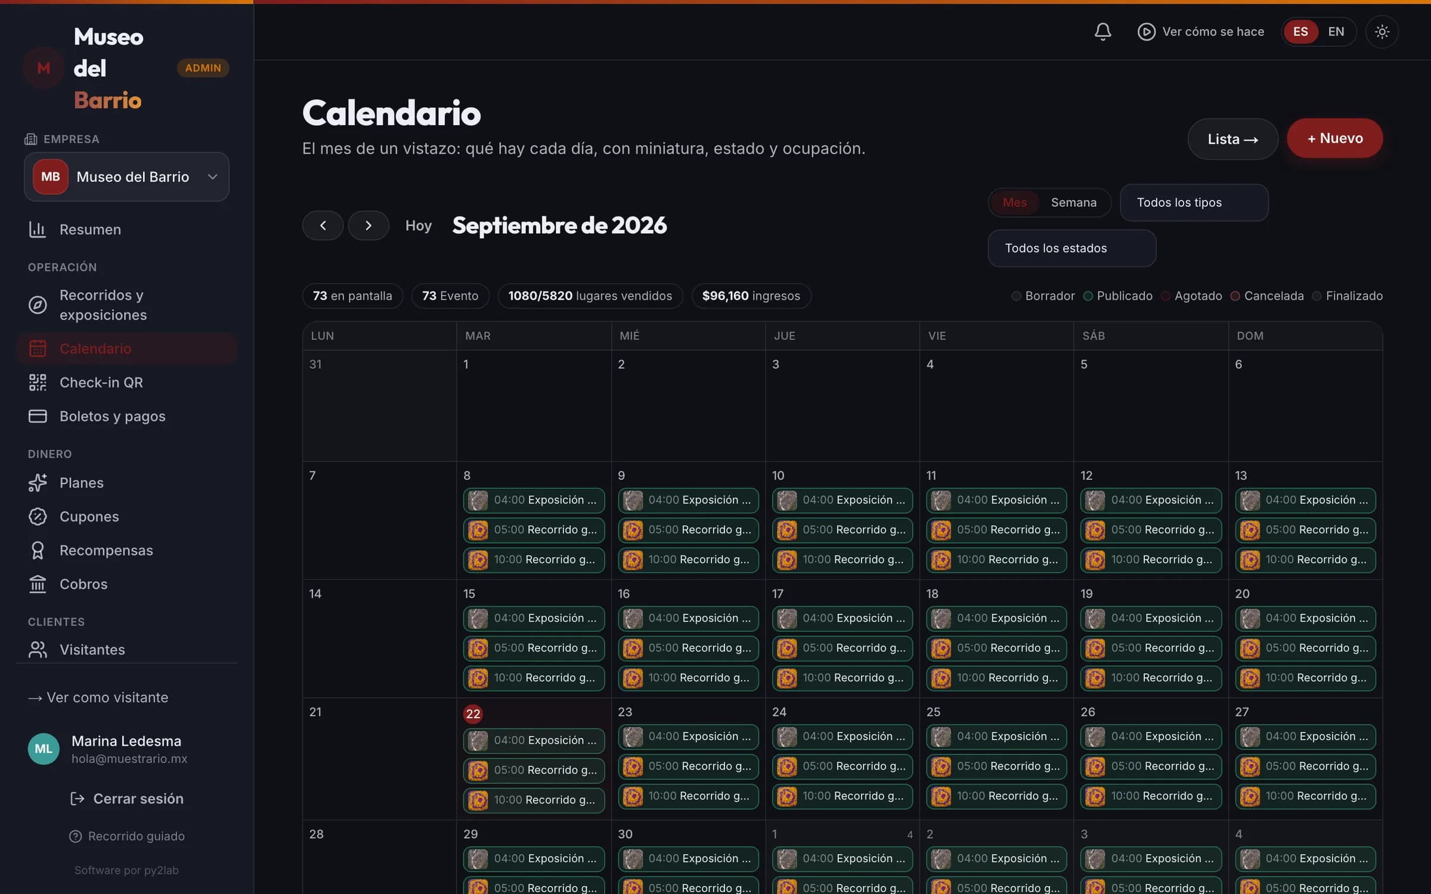Go to previous month arrow

[x=323, y=225]
